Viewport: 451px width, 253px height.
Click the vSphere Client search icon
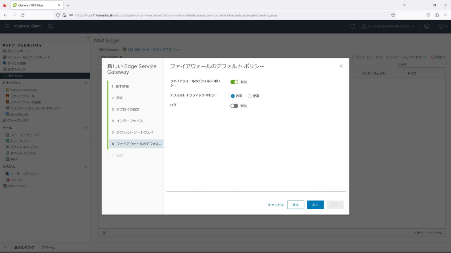tap(51, 26)
